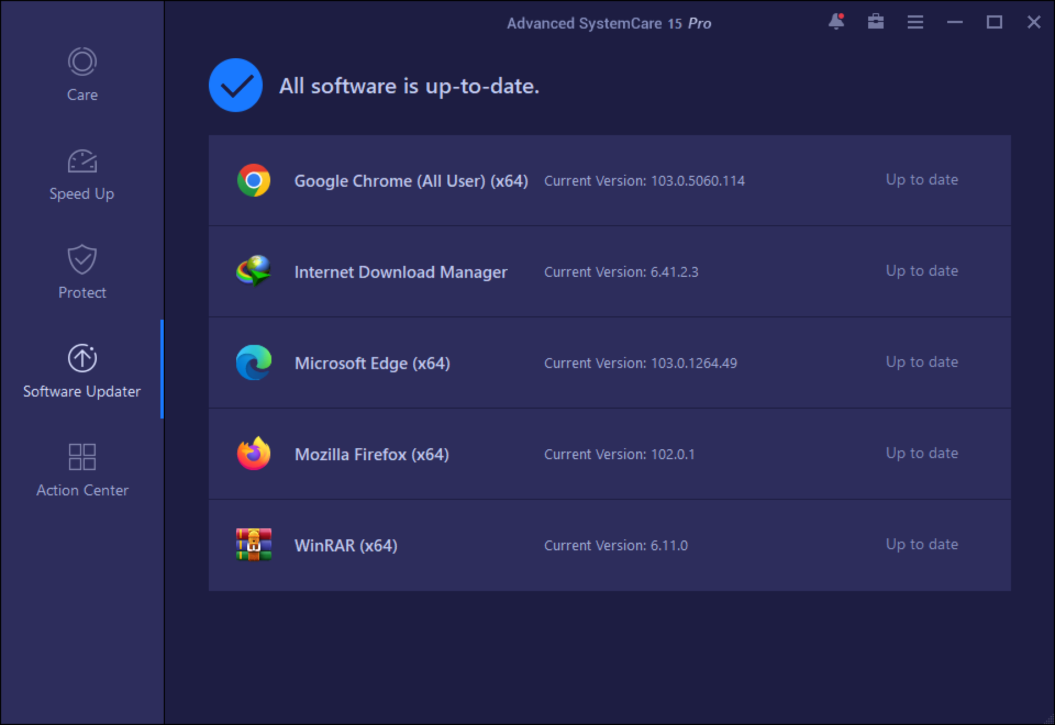Switch to the Care tab label

(82, 94)
